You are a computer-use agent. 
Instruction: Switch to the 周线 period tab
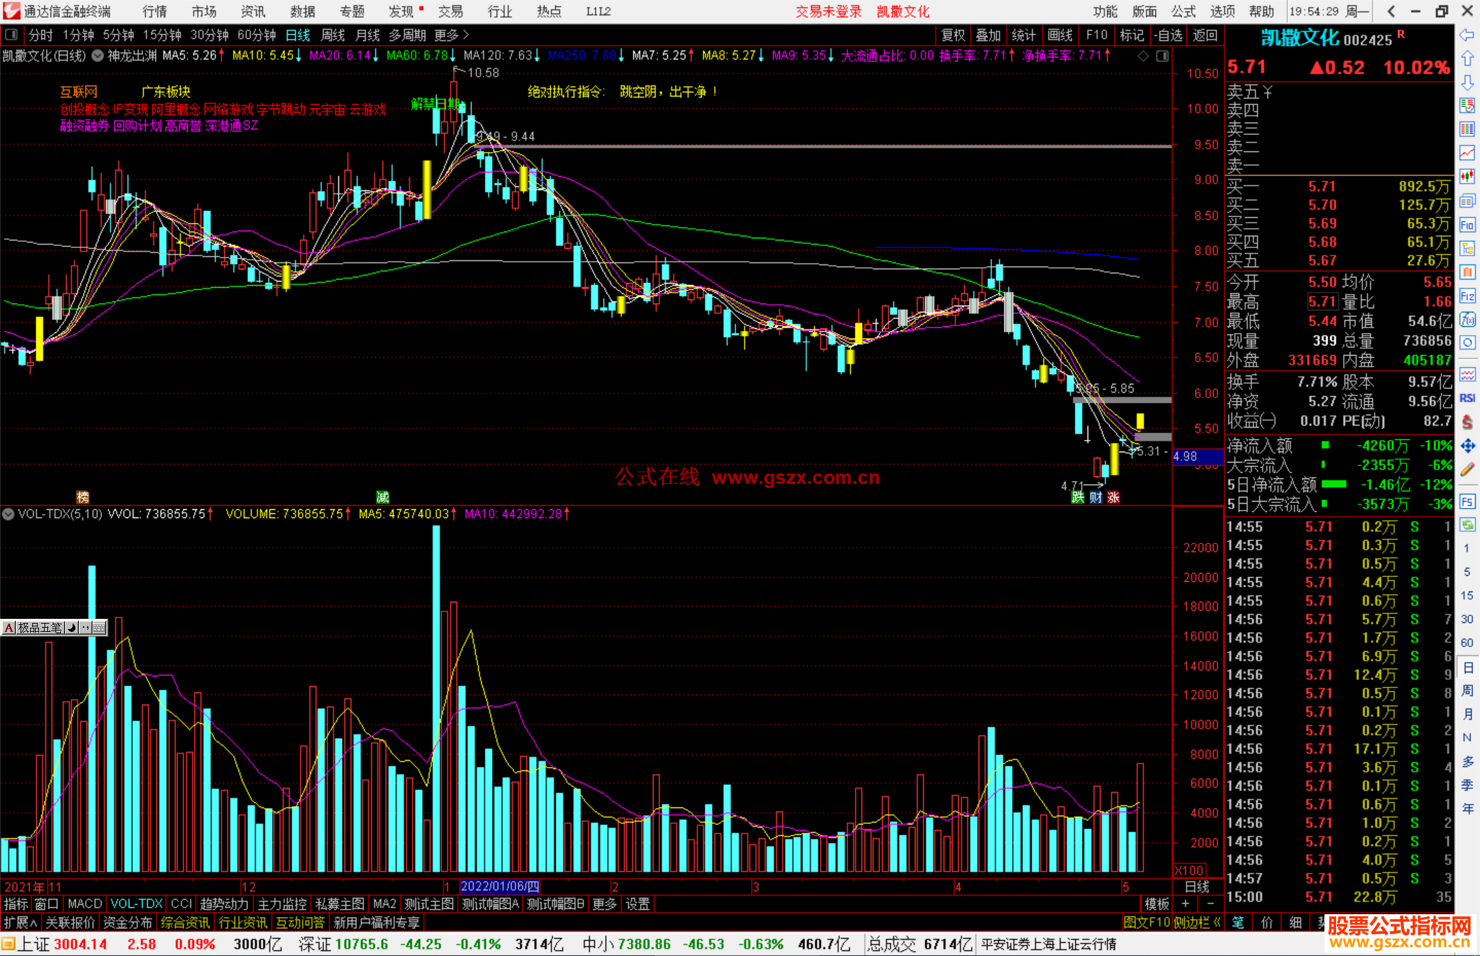pos(333,35)
